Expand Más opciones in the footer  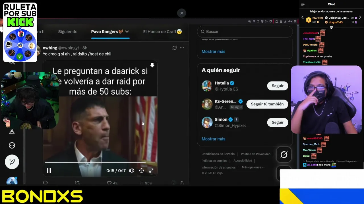[253, 167]
